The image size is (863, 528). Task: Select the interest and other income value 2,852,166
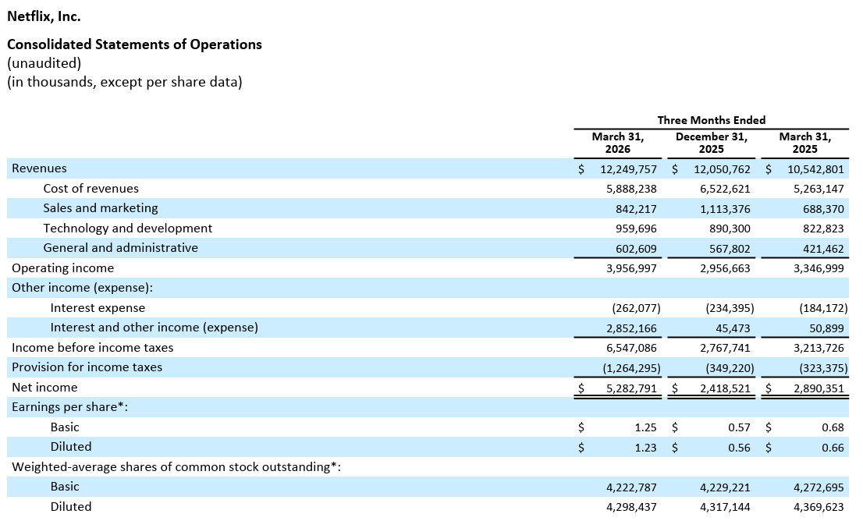(631, 328)
